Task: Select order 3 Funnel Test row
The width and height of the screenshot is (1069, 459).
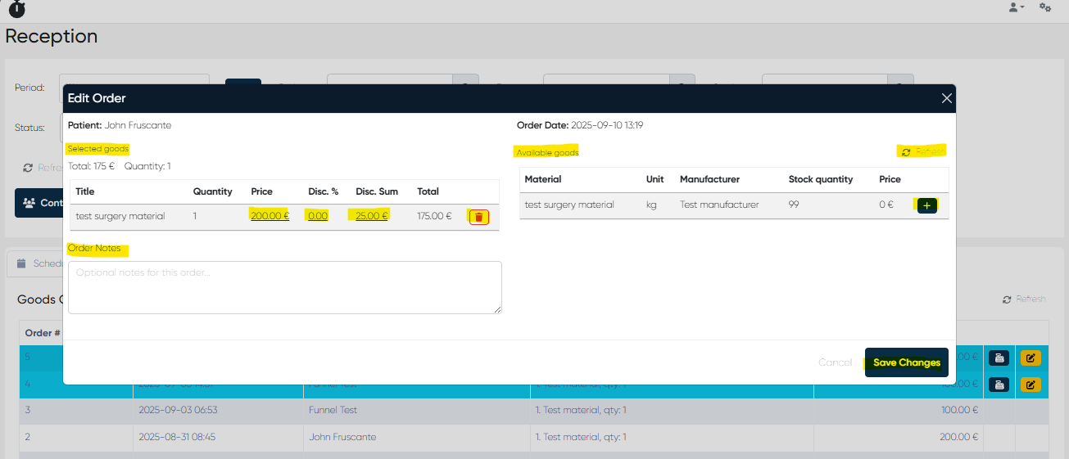Action: [333, 410]
